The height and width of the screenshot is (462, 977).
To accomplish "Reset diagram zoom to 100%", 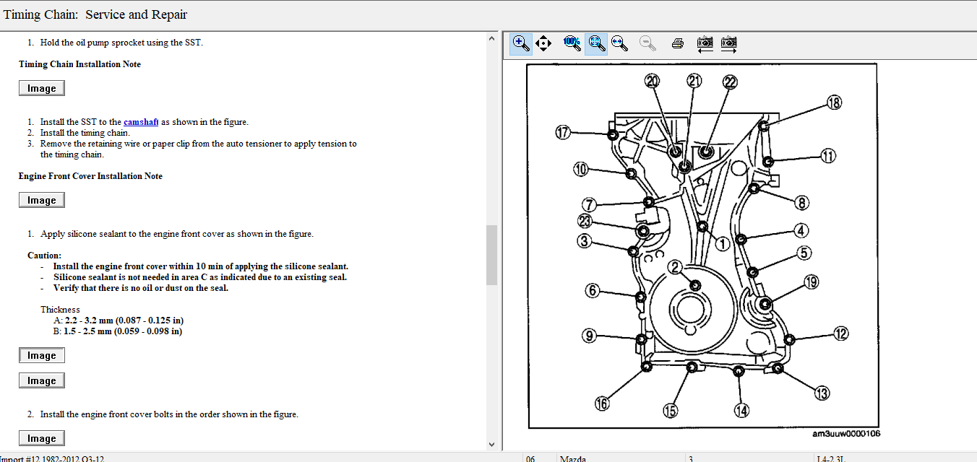I will coord(572,43).
